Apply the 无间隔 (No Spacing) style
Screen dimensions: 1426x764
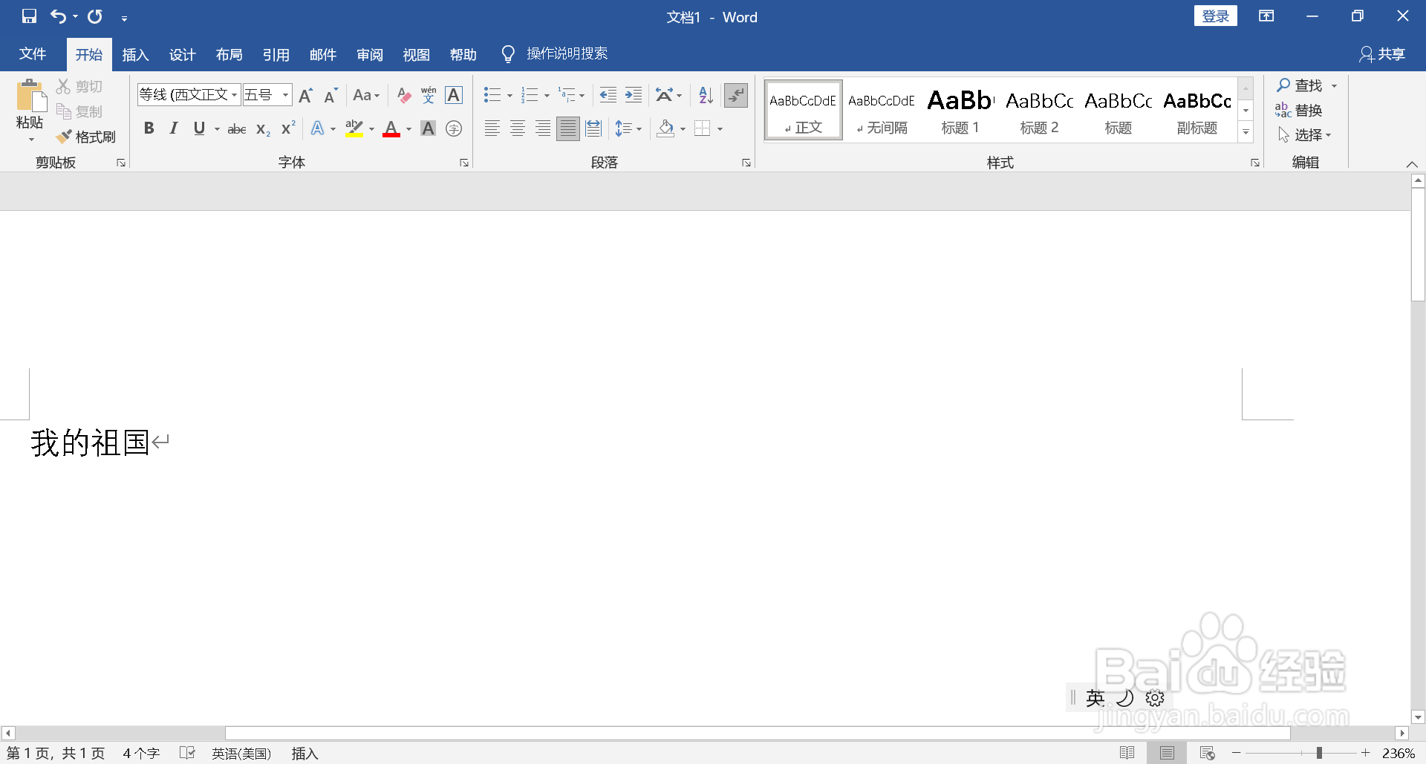[x=882, y=111]
